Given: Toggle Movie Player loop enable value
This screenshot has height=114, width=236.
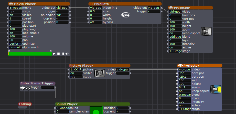Looking at the screenshot, I should point(15,33).
